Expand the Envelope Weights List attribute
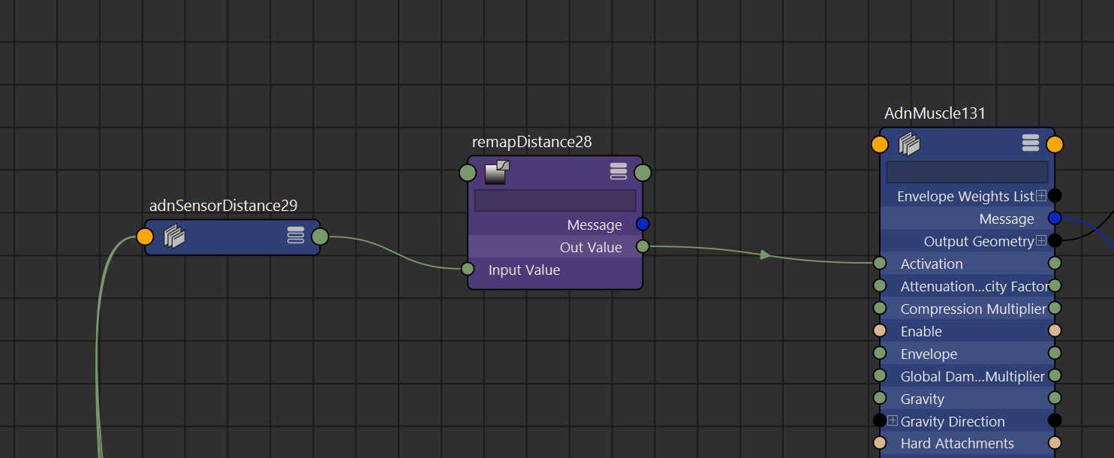 [1041, 196]
